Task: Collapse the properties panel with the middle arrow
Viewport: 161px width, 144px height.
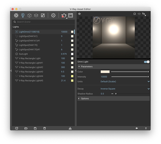Action: click(76, 71)
